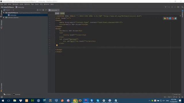Open the VCS menu
Viewport: 184px width, 103px height.
coord(41,4)
